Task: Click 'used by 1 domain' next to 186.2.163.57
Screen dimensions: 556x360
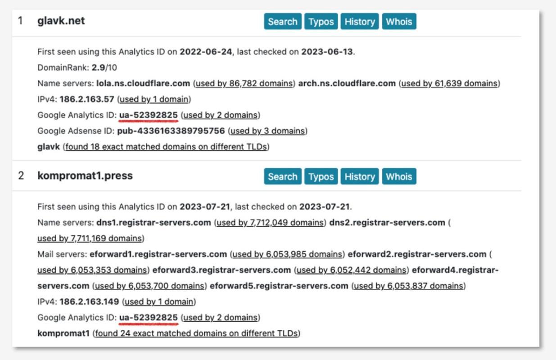Action: (x=154, y=99)
